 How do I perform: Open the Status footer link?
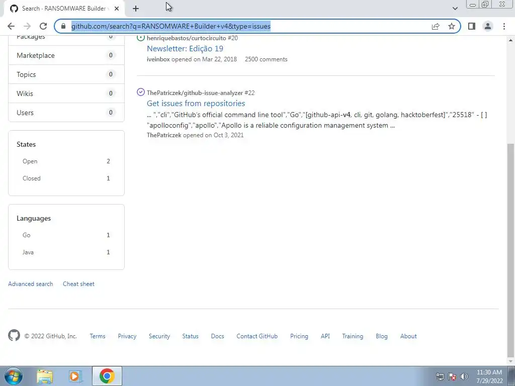tap(190, 336)
